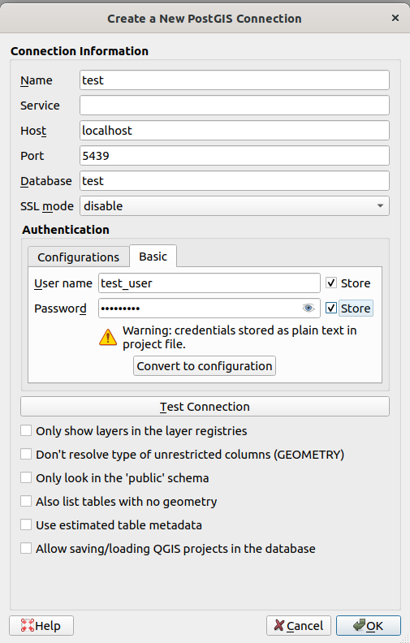Close the dialog with the X icon

tap(395, 18)
